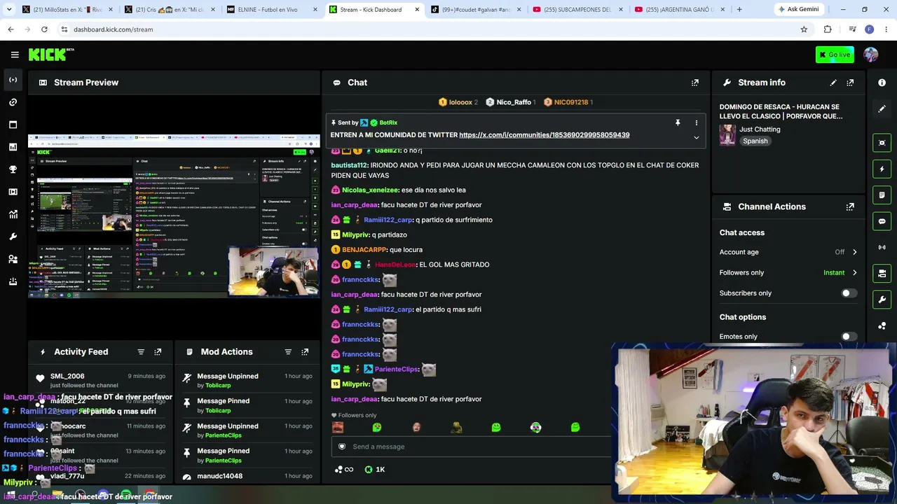
Task: Open ian_carp_deaa's profile from last chat message
Action: click(355, 399)
